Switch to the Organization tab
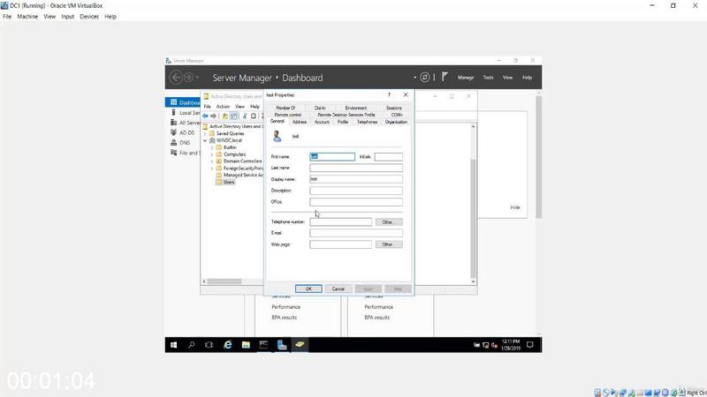This screenshot has height=397, width=707. click(x=396, y=122)
